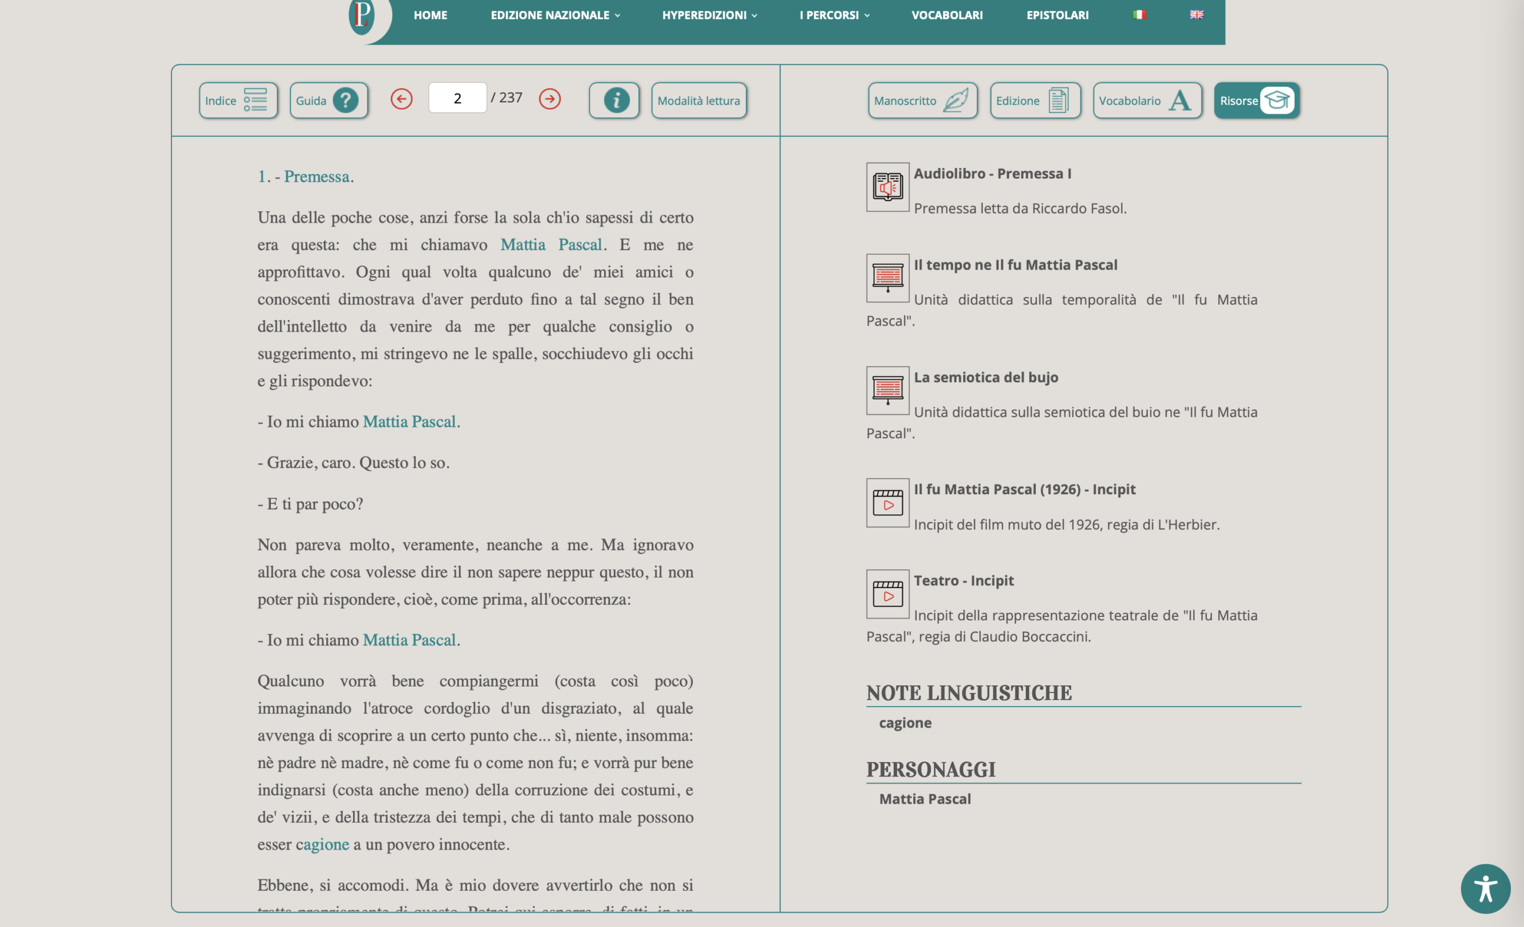Open Il tempo ne Il fu Mattia Pascal slide icon

point(888,278)
